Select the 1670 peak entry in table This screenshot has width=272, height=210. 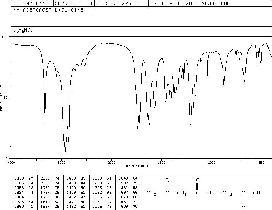76,178
